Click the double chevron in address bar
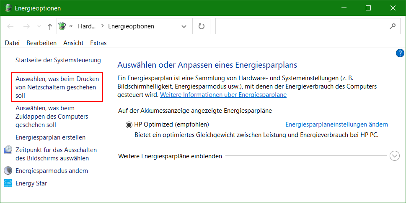This screenshot has height=203, width=406. [71, 26]
